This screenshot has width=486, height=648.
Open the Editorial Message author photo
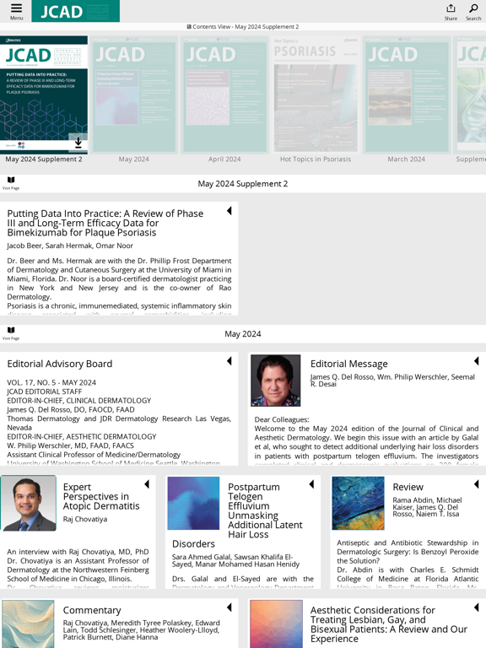click(276, 381)
